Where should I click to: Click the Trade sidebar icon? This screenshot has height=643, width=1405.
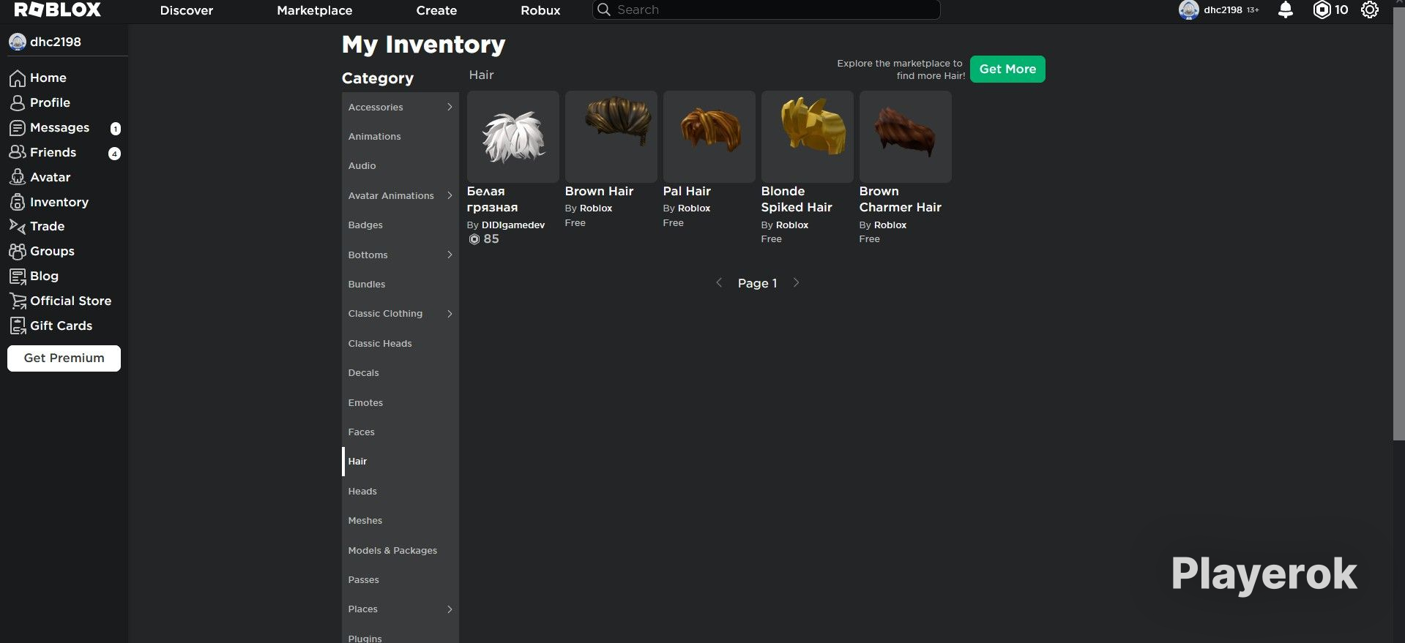pos(18,226)
